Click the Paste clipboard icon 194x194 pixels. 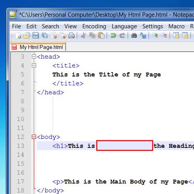point(101,35)
